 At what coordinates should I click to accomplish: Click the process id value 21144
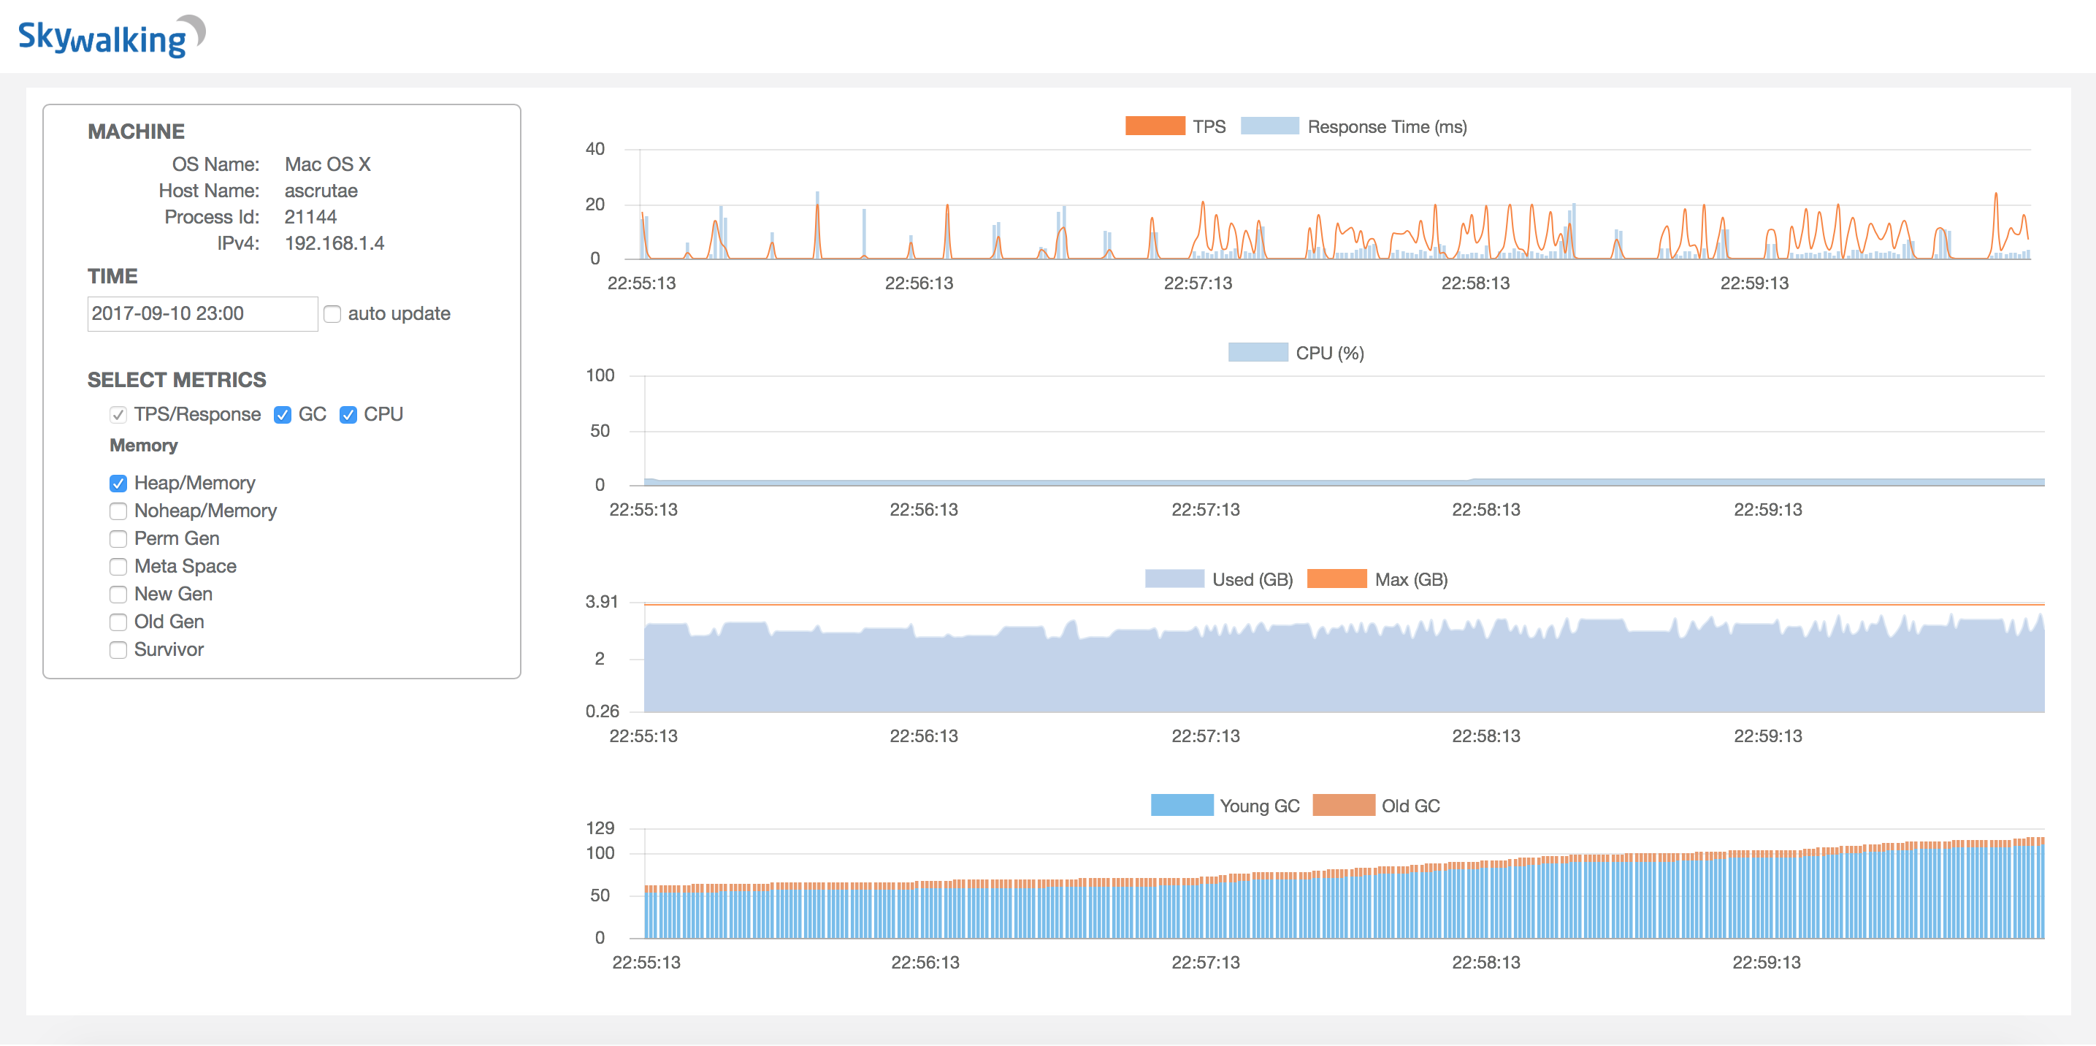click(311, 216)
